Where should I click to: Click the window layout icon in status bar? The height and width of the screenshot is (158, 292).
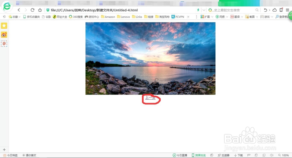[x=264, y=155]
